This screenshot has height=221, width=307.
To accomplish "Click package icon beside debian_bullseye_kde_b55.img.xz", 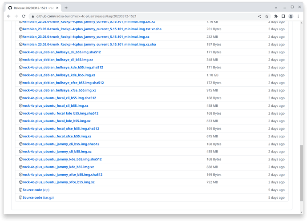I will (20, 75).
